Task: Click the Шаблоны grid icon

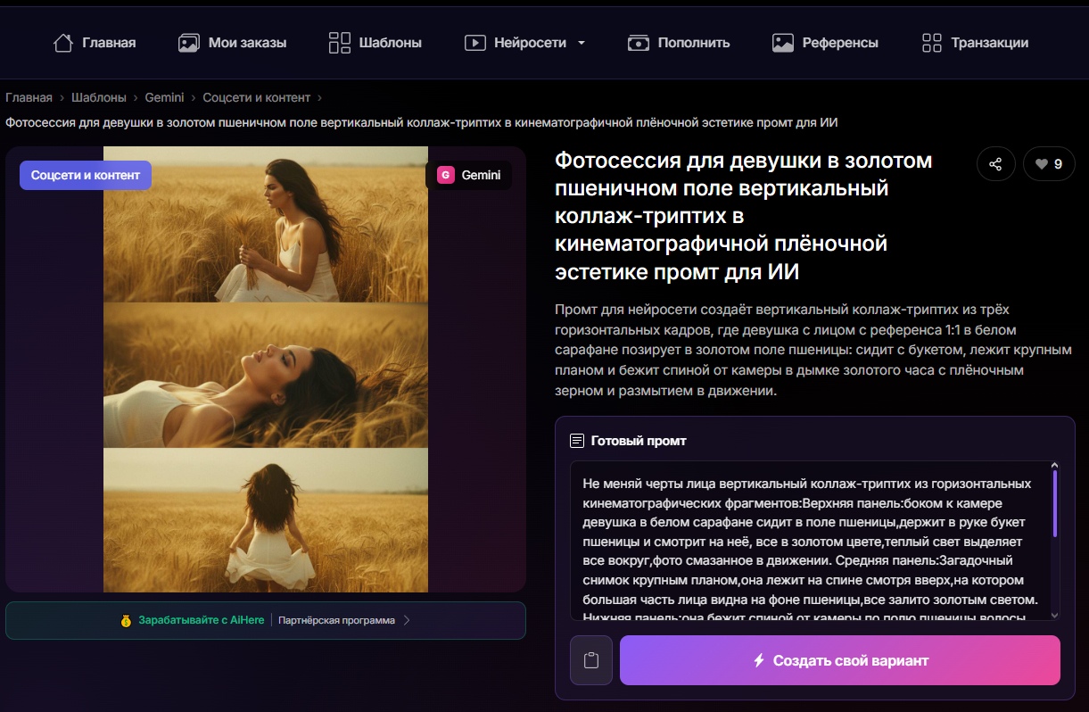Action: click(x=339, y=42)
